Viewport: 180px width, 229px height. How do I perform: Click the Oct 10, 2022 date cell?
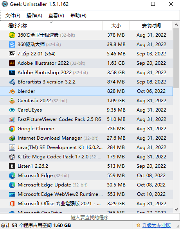click(x=151, y=194)
